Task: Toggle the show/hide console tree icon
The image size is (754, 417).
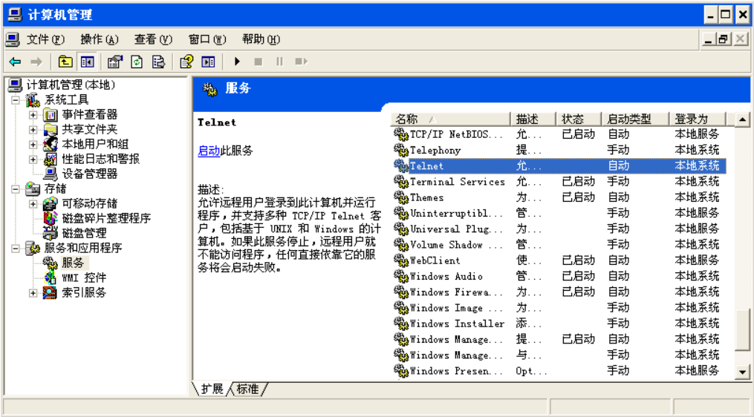Action: click(x=87, y=62)
